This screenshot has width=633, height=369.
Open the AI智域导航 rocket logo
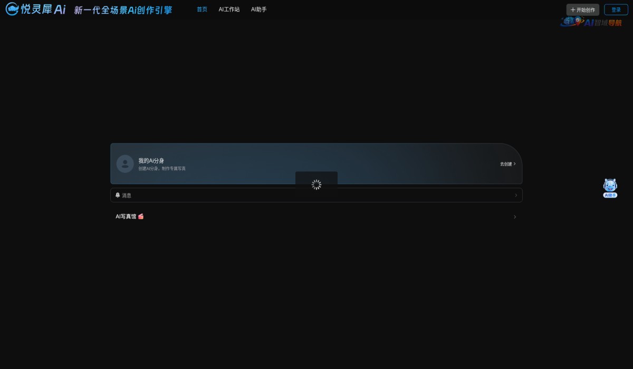tap(591, 22)
